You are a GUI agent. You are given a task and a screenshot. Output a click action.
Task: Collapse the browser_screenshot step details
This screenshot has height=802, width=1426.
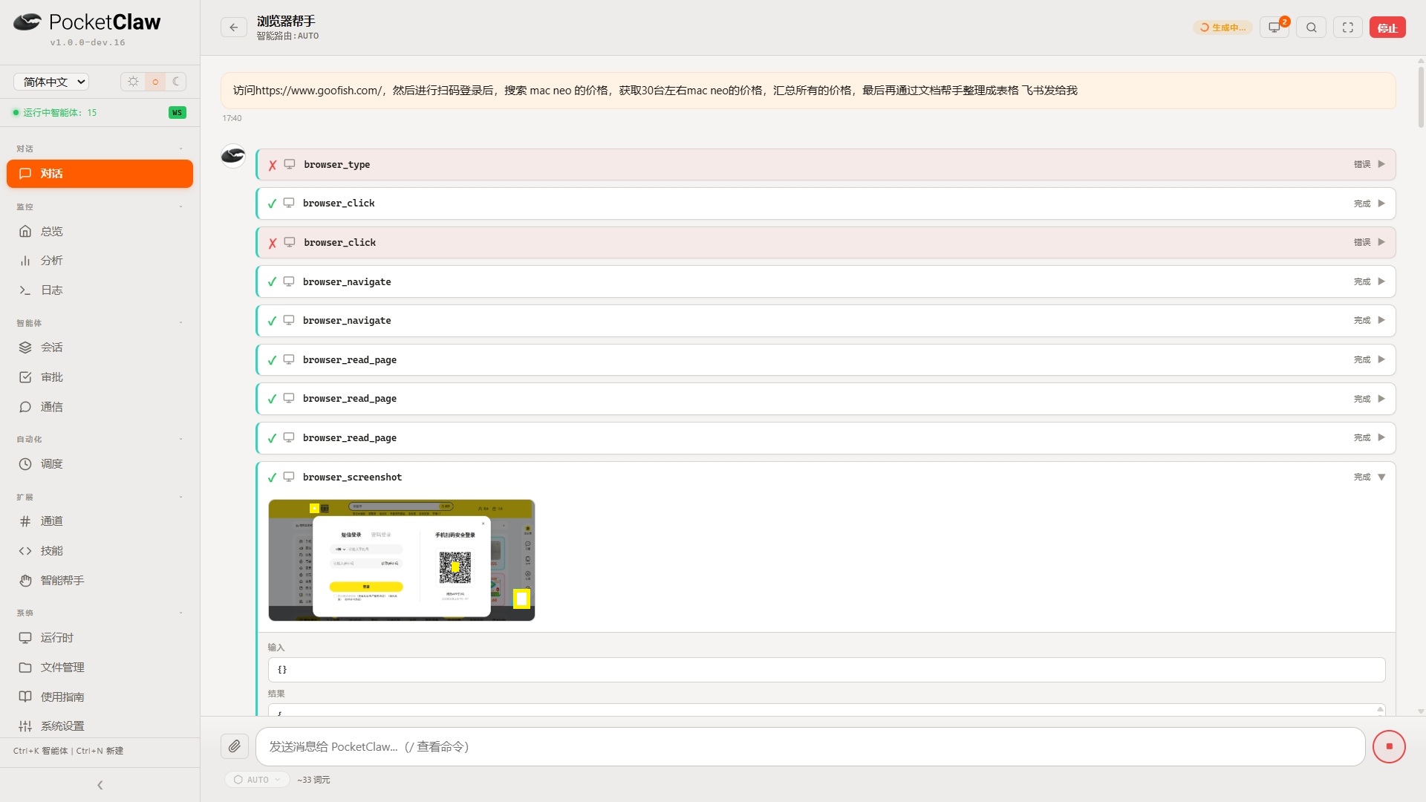(x=1381, y=477)
